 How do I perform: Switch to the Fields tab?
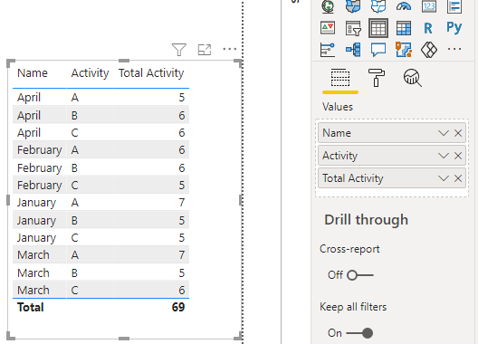coord(340,78)
